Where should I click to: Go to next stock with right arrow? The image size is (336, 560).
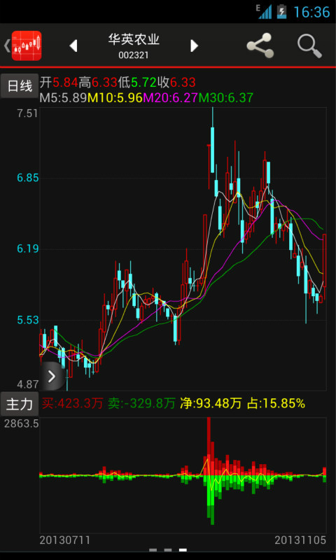(x=194, y=45)
